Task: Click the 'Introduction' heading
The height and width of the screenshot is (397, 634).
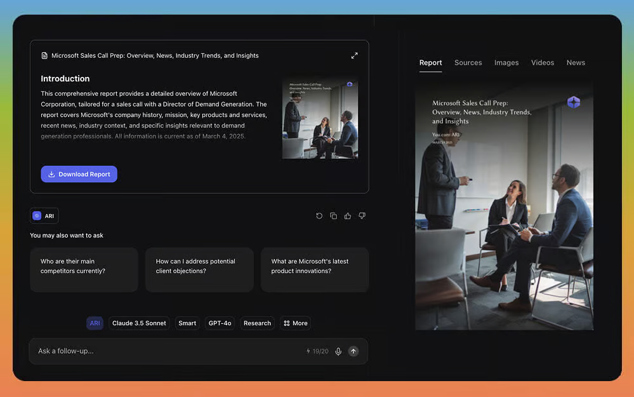Action: click(x=65, y=79)
